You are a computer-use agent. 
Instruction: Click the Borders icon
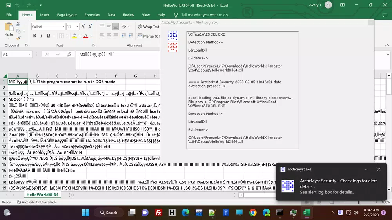pyautogui.click(x=61, y=36)
